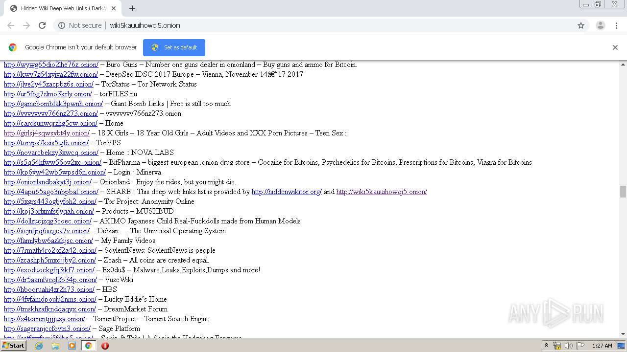
Task: Close the Hidden Wiki Deep Web Links tab
Action: point(114,8)
